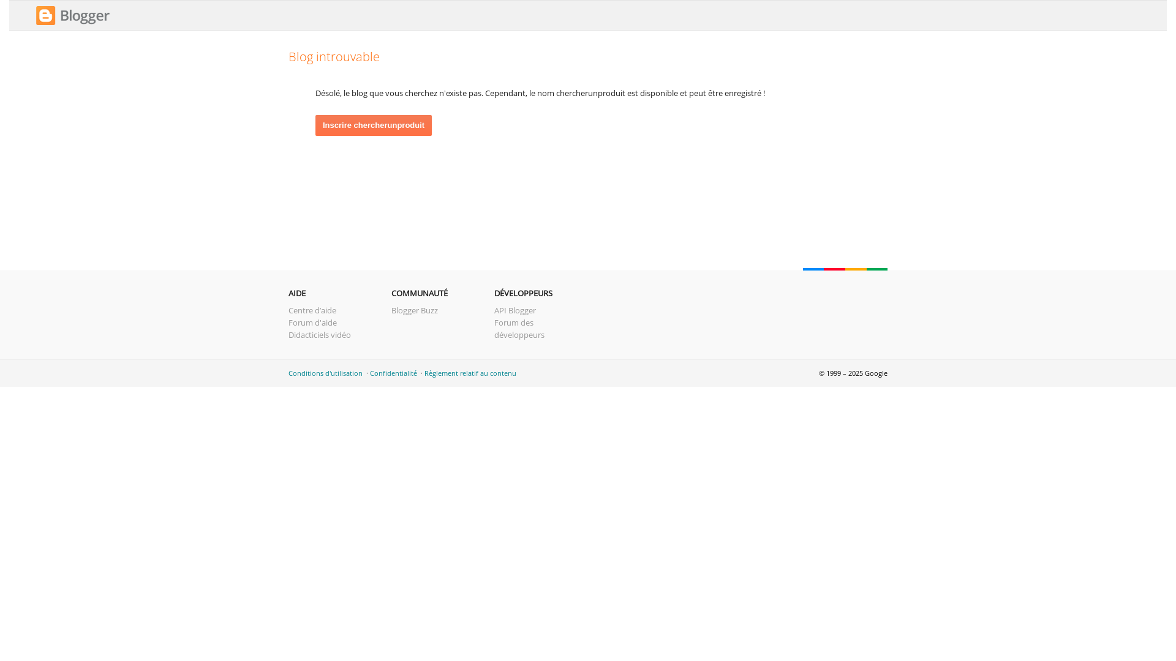Open Règlement relatif au contenu
Screen dimensions: 1176x661
[470, 373]
